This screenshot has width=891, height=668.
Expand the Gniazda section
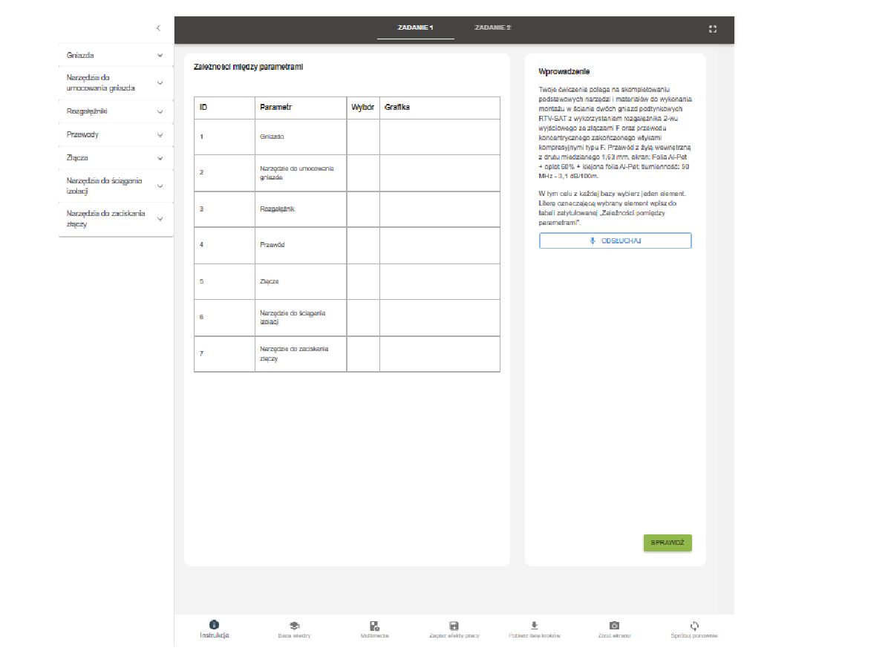click(160, 56)
